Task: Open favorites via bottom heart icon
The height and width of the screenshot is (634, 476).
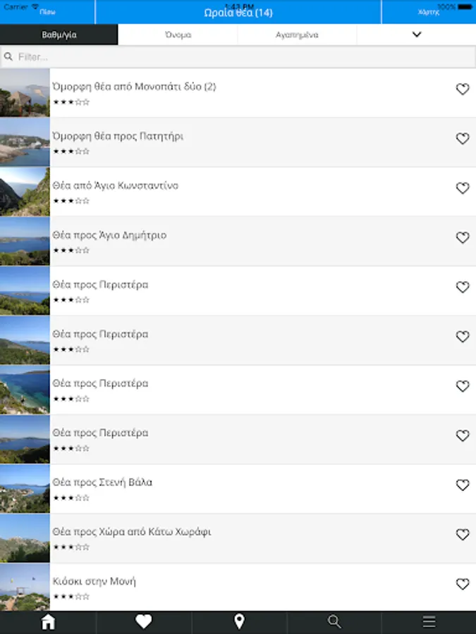Action: pos(143,621)
